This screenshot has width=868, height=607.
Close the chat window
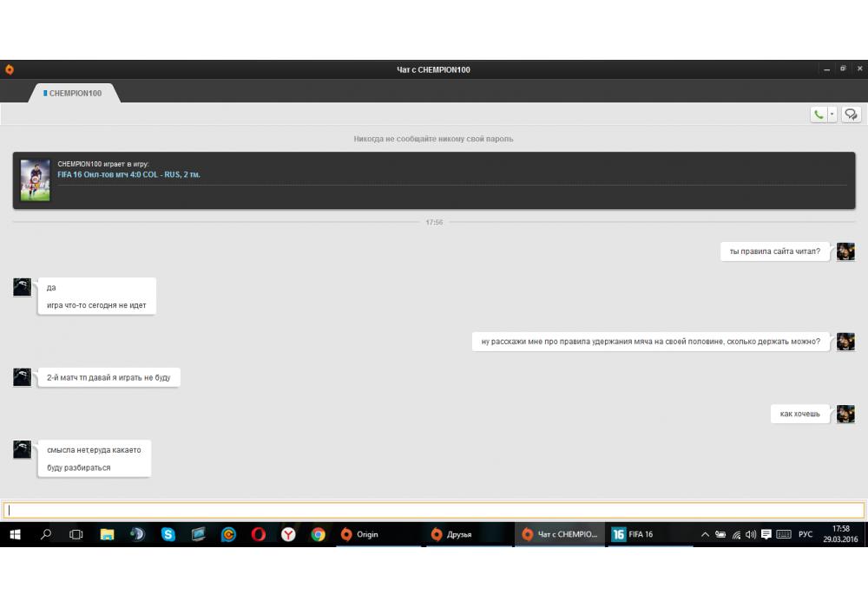point(859,69)
